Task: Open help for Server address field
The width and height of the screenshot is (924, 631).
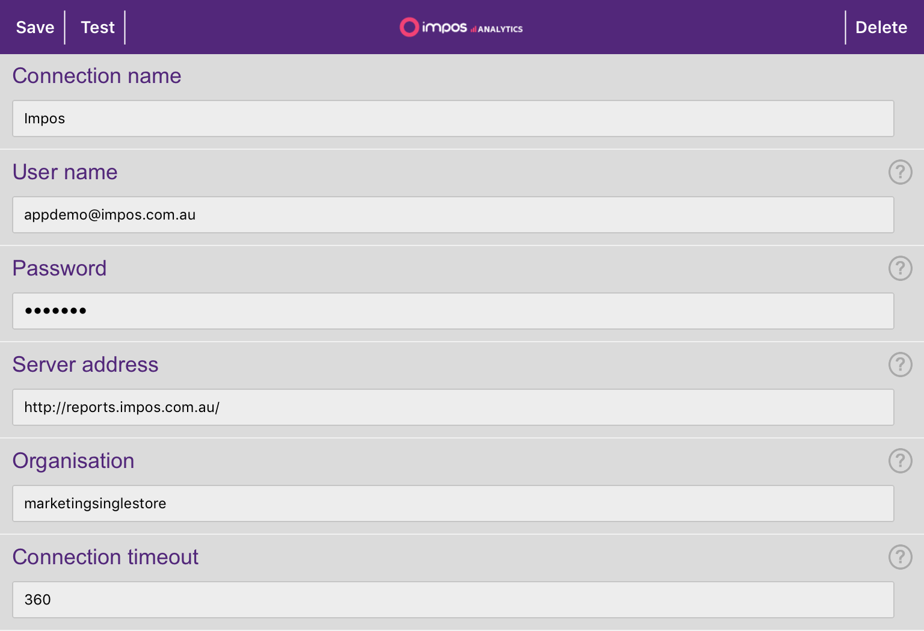Action: pyautogui.click(x=901, y=365)
